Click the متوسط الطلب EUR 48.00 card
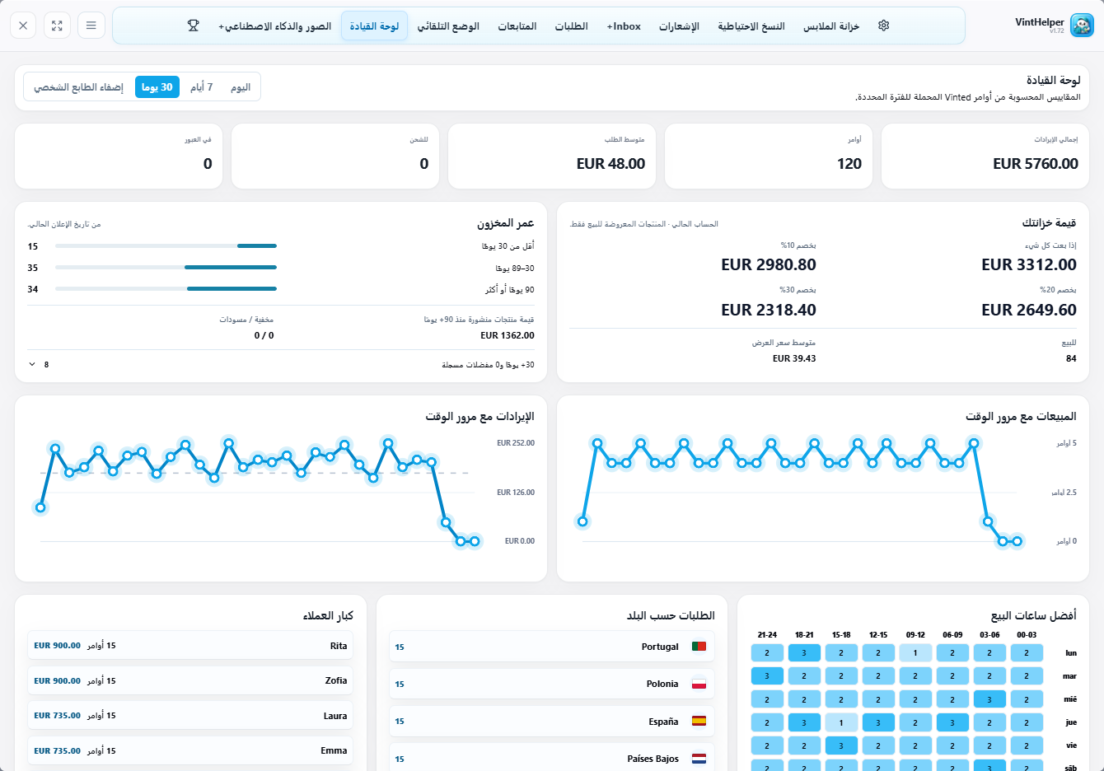Viewport: 1104px width, 771px height. [x=552, y=157]
